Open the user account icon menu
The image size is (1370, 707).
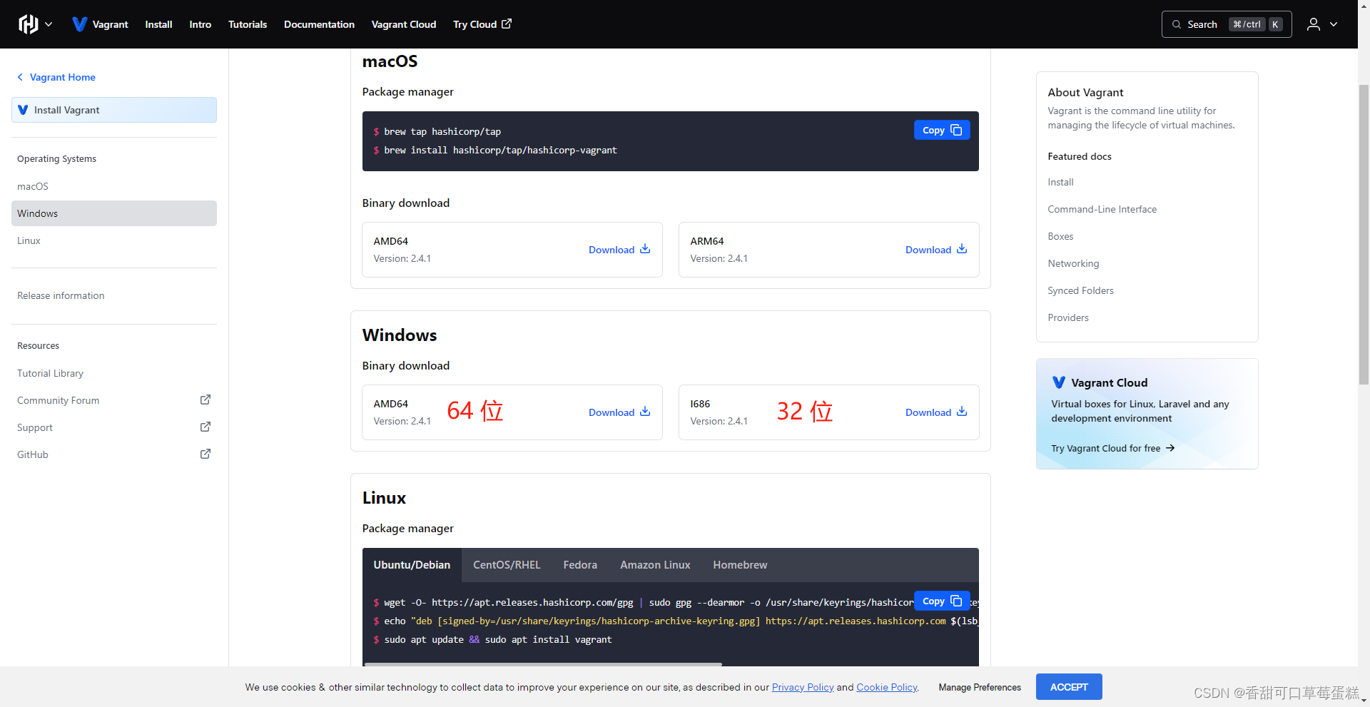click(x=1314, y=24)
